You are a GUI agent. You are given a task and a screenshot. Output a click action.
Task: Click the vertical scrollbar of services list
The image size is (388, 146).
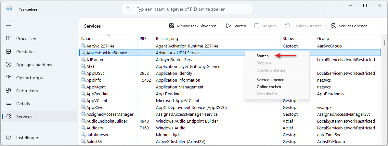(x=384, y=43)
